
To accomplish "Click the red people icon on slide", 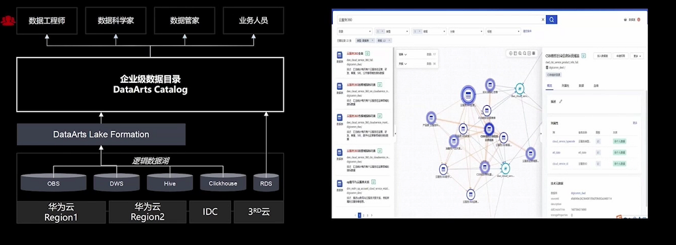I will click(x=7, y=20).
